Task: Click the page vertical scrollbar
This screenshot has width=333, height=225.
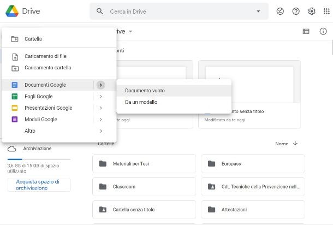Action: point(332,48)
